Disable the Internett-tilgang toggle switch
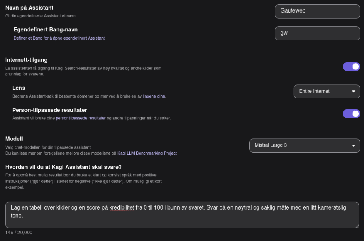The height and width of the screenshot is (241, 364). [x=351, y=67]
